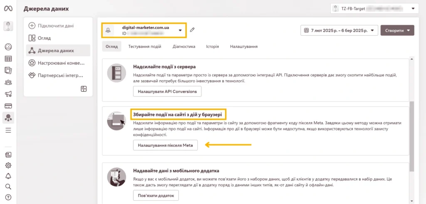Select the Events Manager data sources rail icon
Image resolution: width=426 pixels, height=204 pixels.
click(x=8, y=118)
